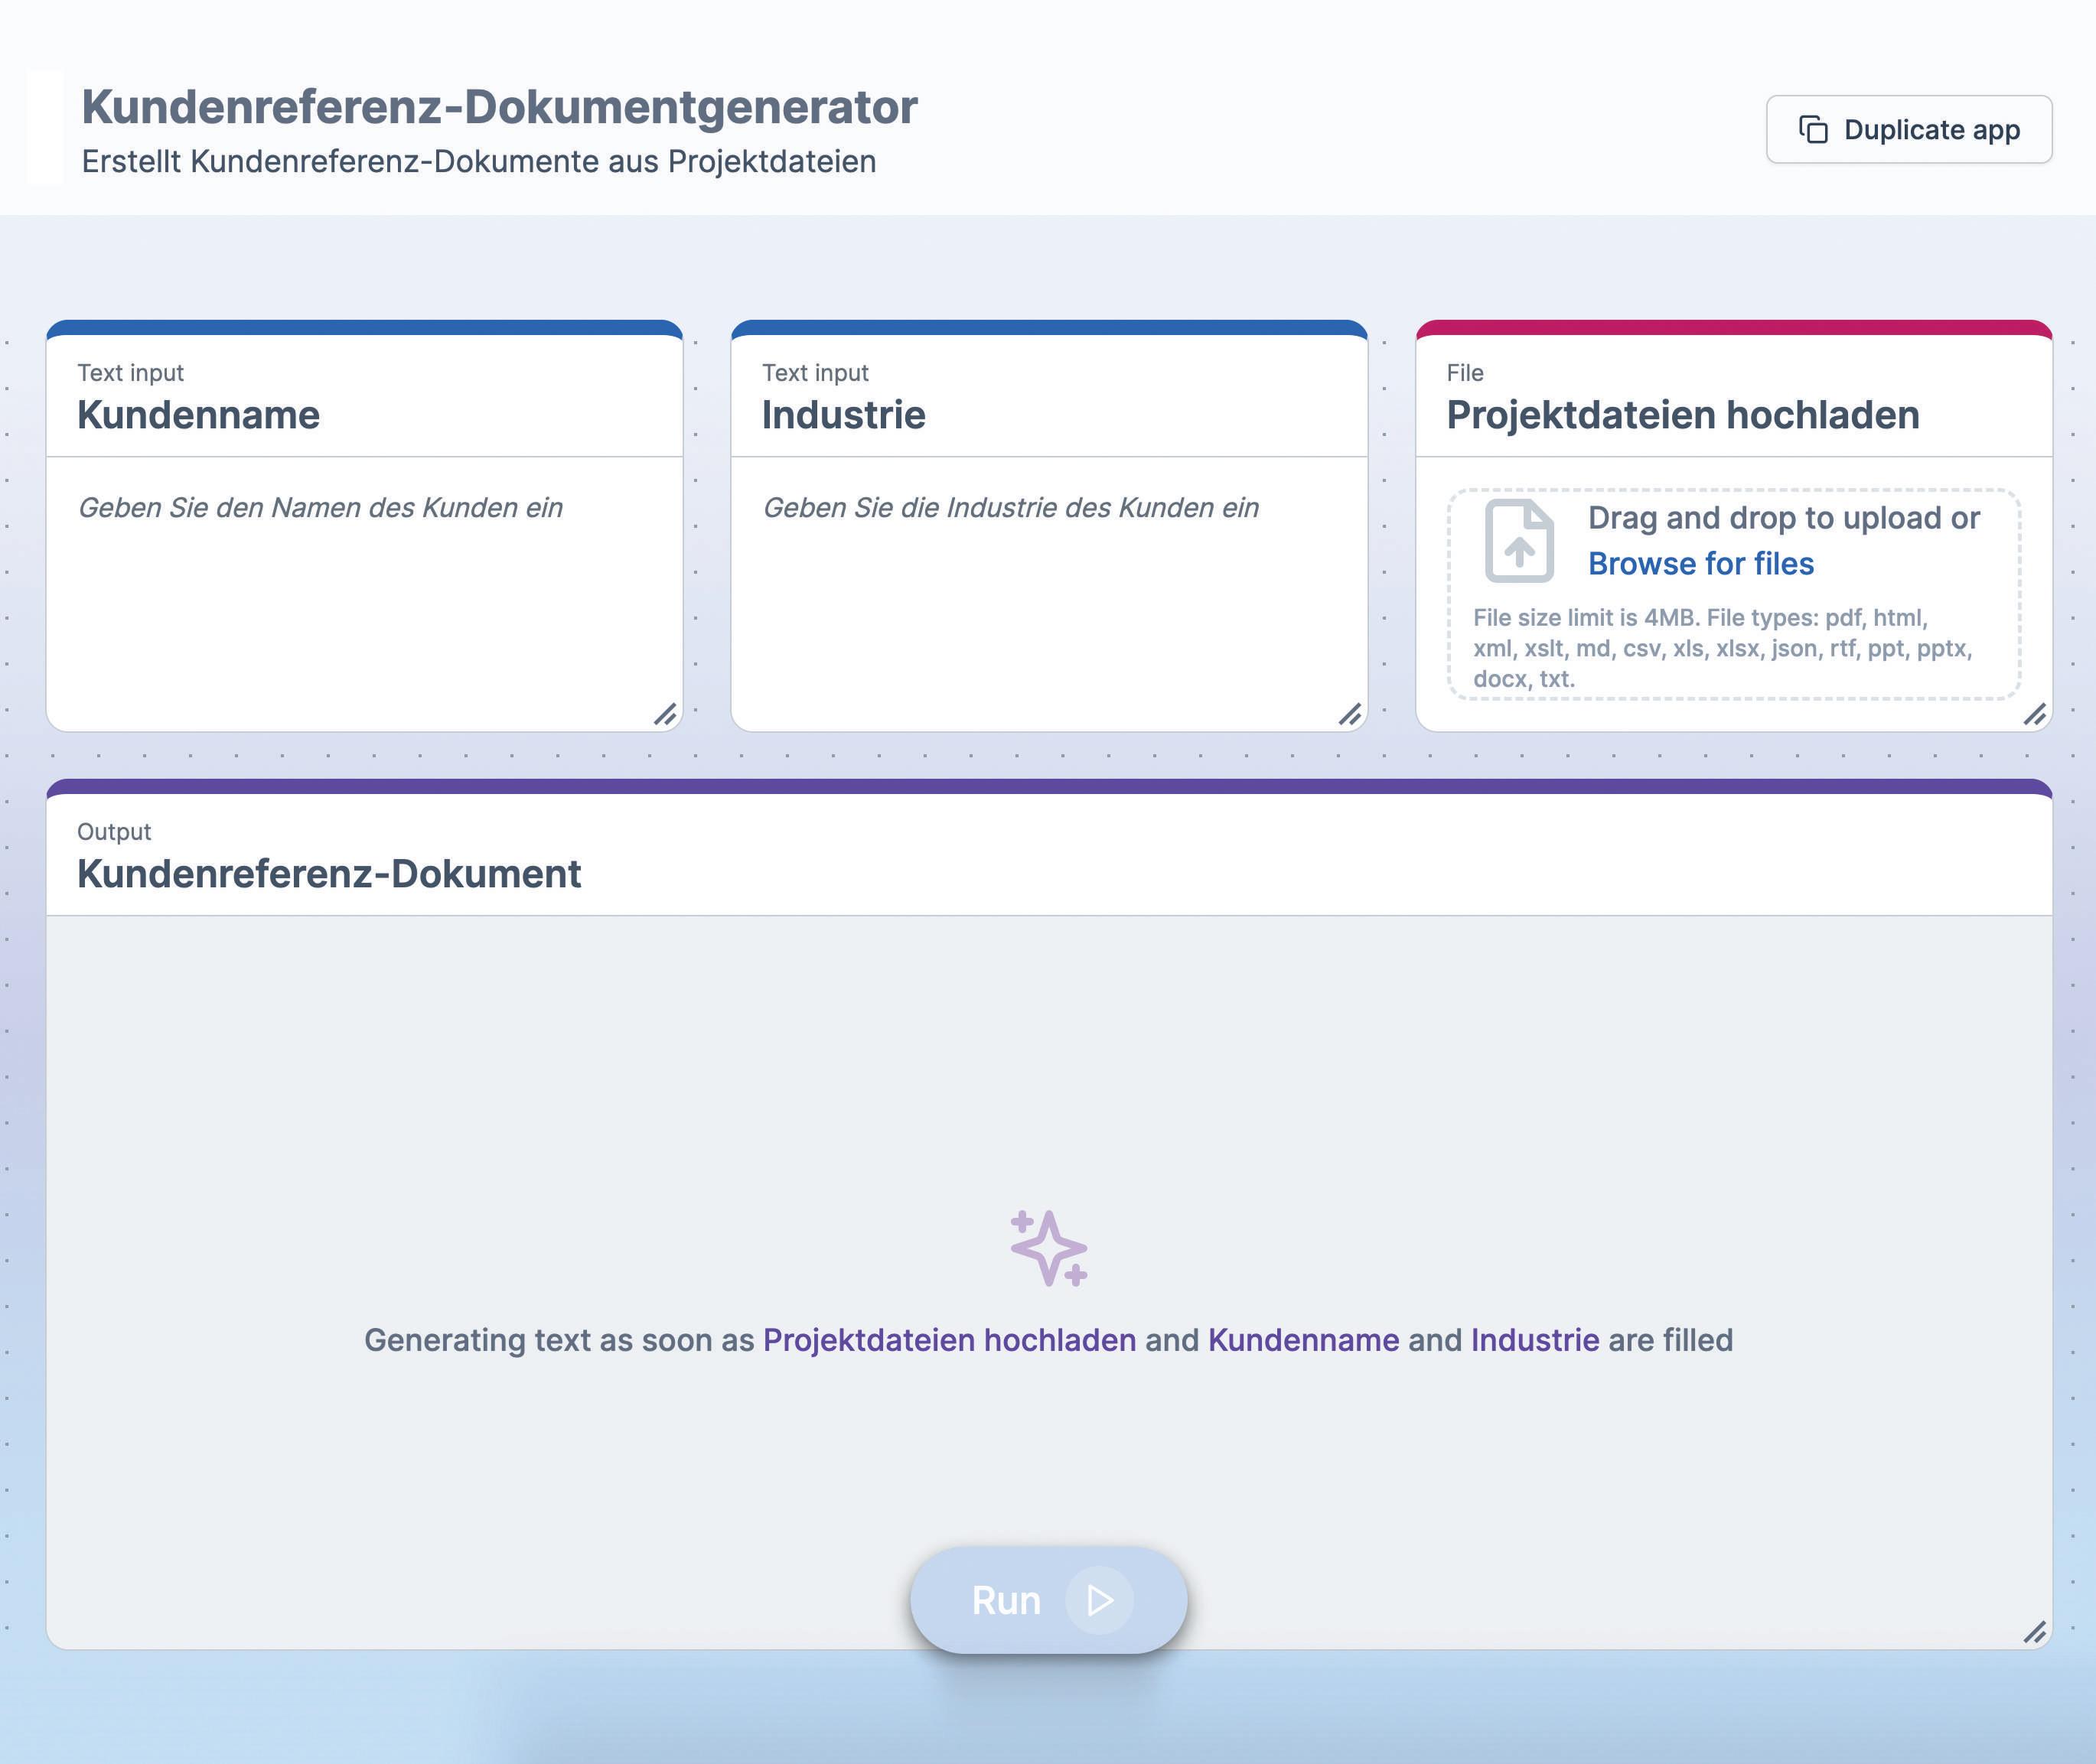2096x1764 pixels.
Task: Click the file upload document icon
Action: tap(1519, 541)
